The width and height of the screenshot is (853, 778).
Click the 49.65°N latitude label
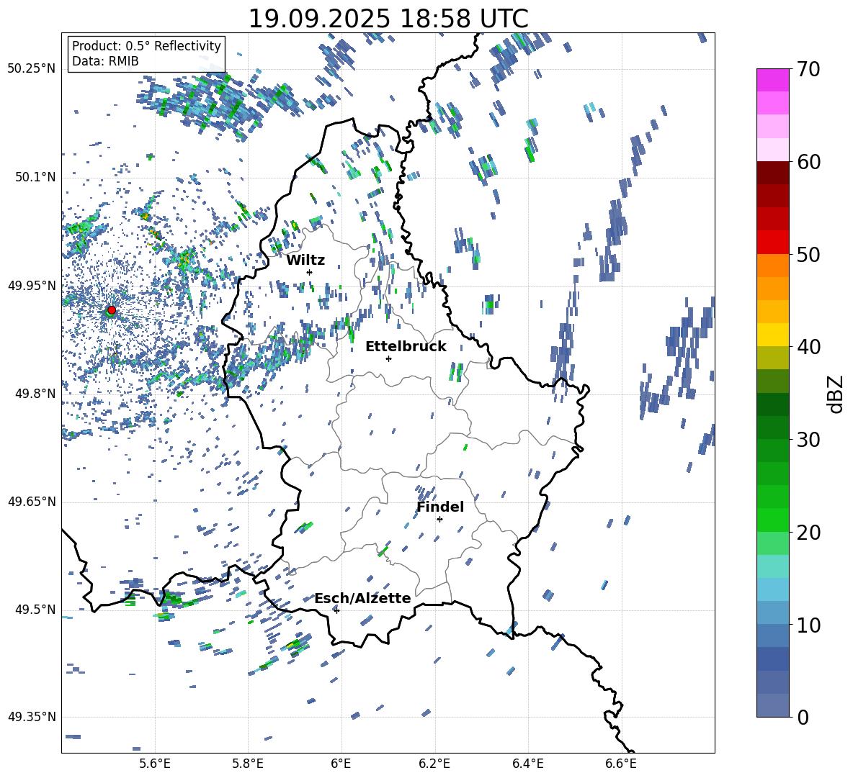click(32, 502)
